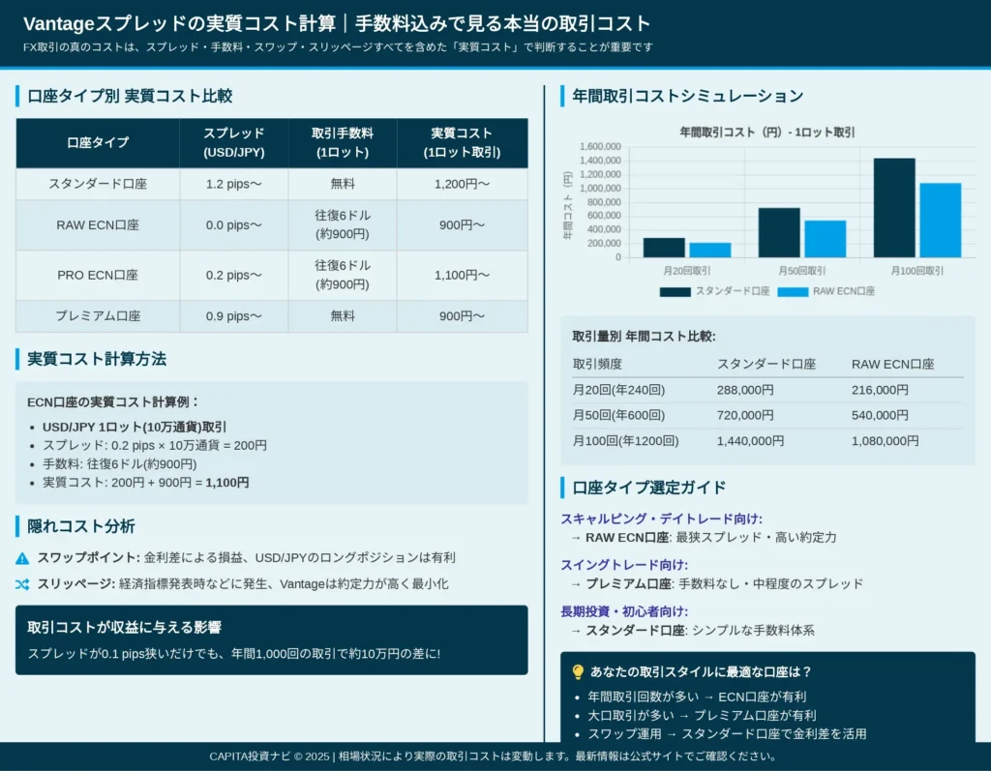Click the warning triangle icon beside スワップポイント

tap(22, 558)
